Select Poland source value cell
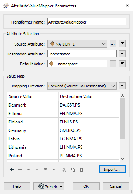The width and height of the screenshot is (133, 194). click(33, 155)
